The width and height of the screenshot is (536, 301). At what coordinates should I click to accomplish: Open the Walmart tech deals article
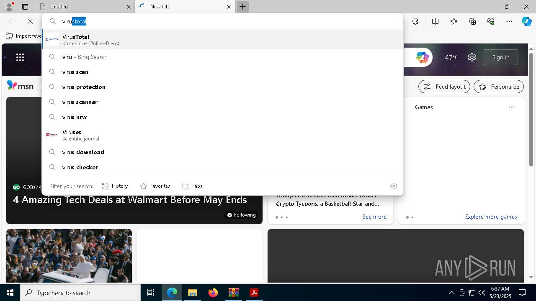click(130, 200)
